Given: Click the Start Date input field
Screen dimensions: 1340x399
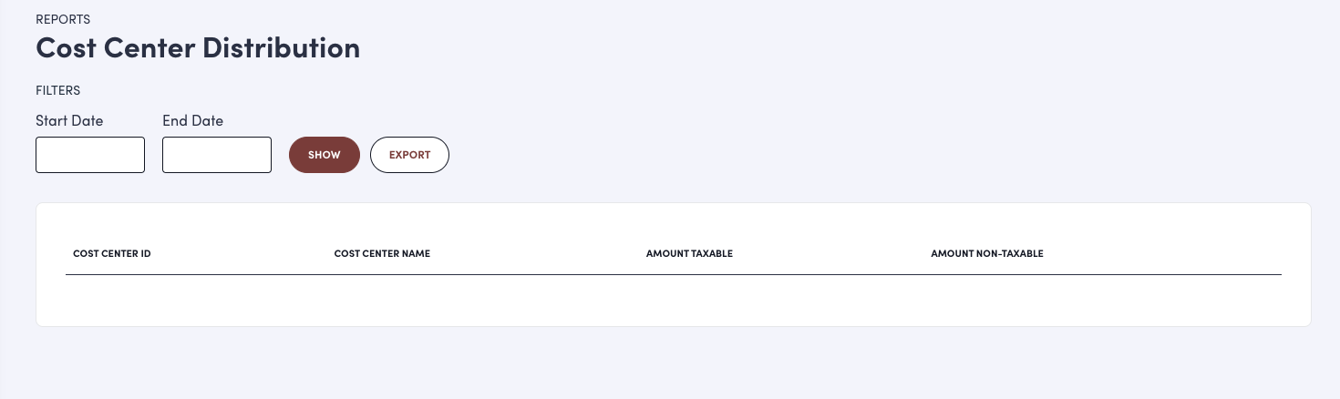Looking at the screenshot, I should pos(90,155).
